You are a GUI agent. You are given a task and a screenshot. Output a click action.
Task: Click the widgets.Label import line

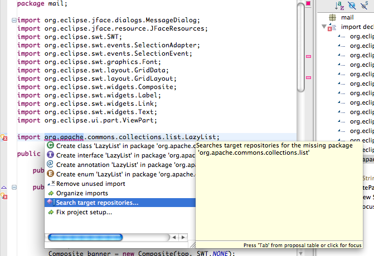(x=89, y=95)
